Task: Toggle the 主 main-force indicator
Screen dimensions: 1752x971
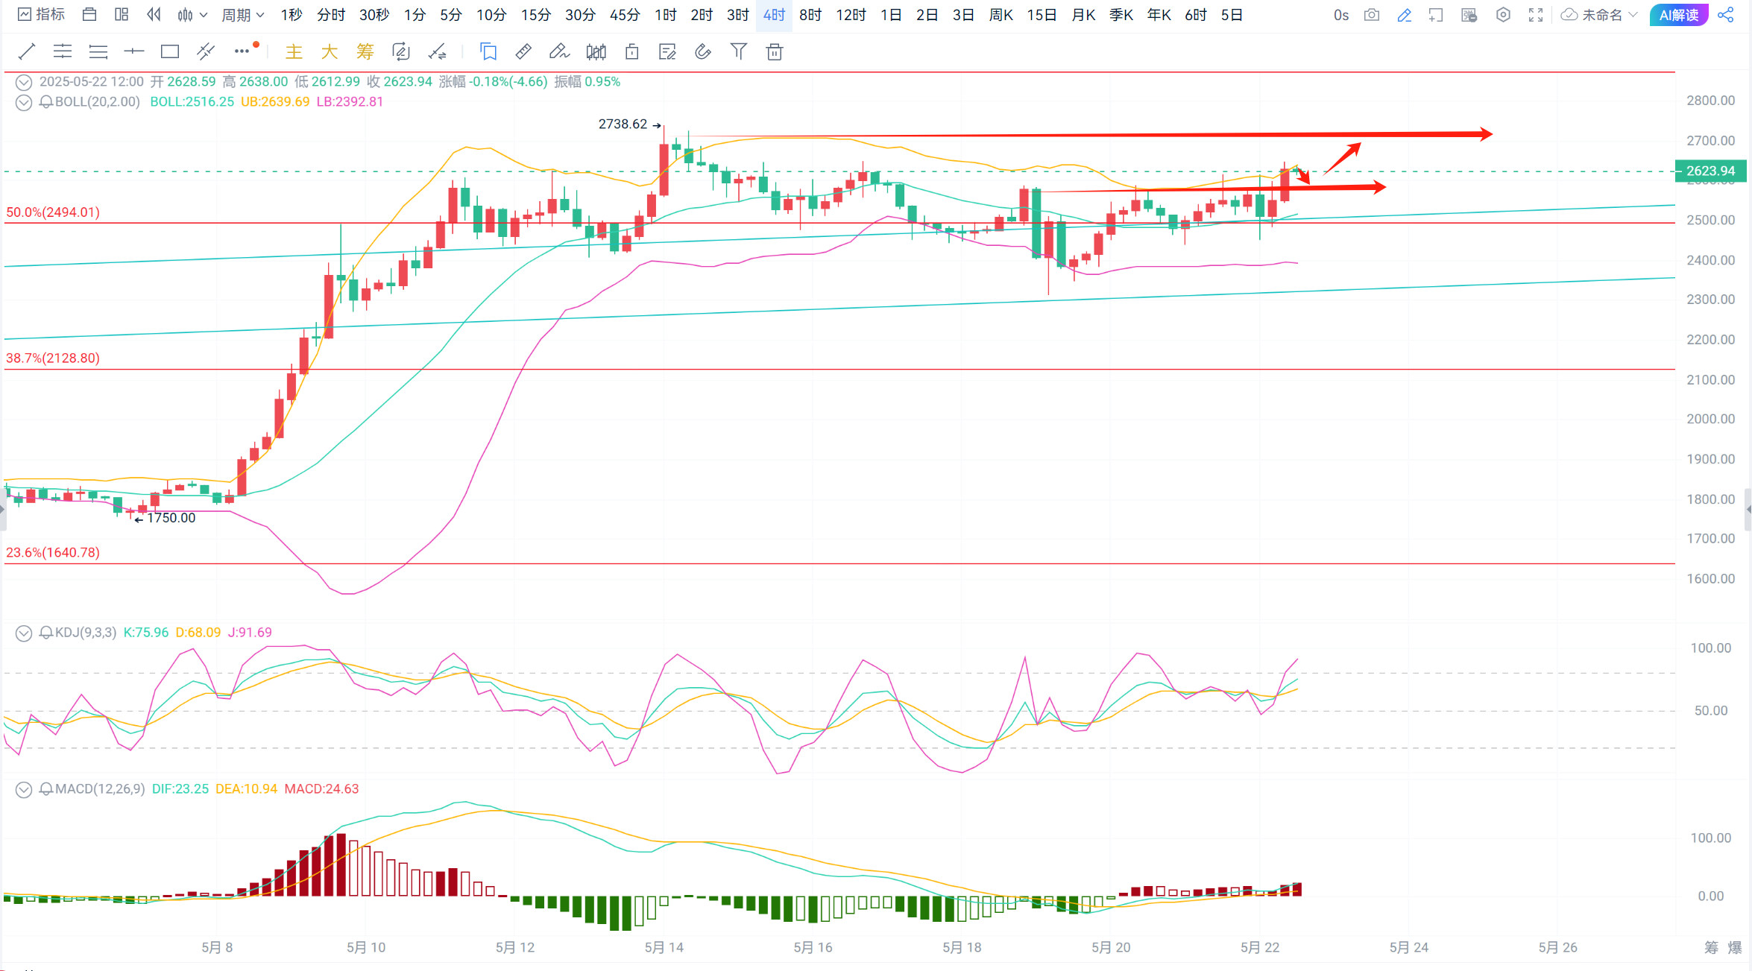Action: pyautogui.click(x=294, y=51)
